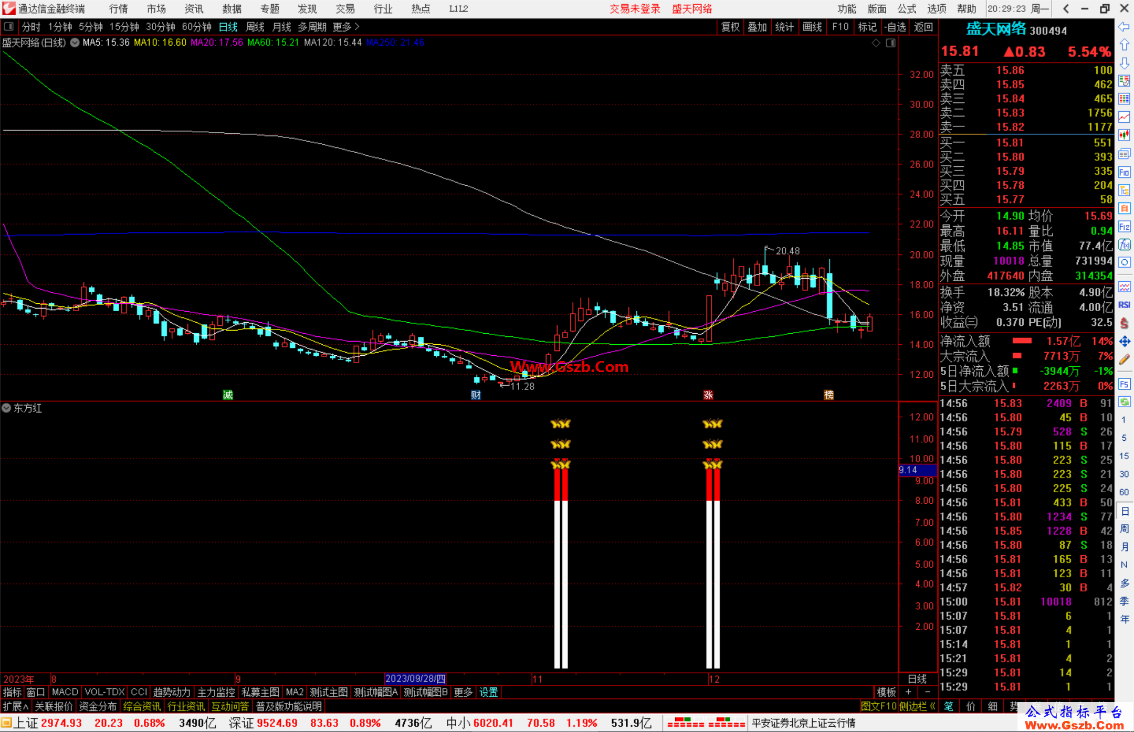Click the 复权 button
Viewport: 1134px width, 732px height.
click(730, 27)
